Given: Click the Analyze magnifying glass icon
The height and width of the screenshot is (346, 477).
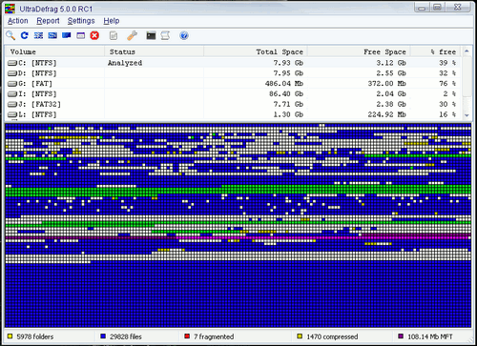Looking at the screenshot, I should click(10, 35).
